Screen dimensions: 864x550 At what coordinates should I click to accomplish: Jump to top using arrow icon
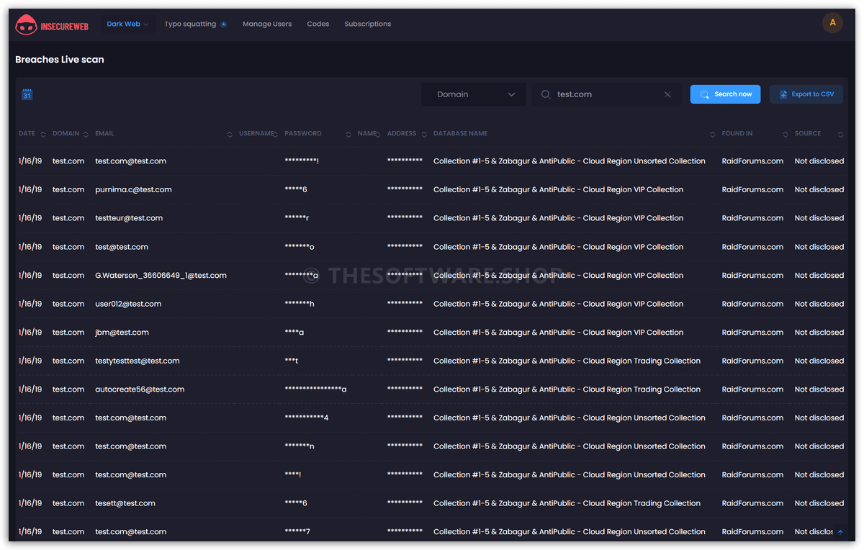(840, 532)
